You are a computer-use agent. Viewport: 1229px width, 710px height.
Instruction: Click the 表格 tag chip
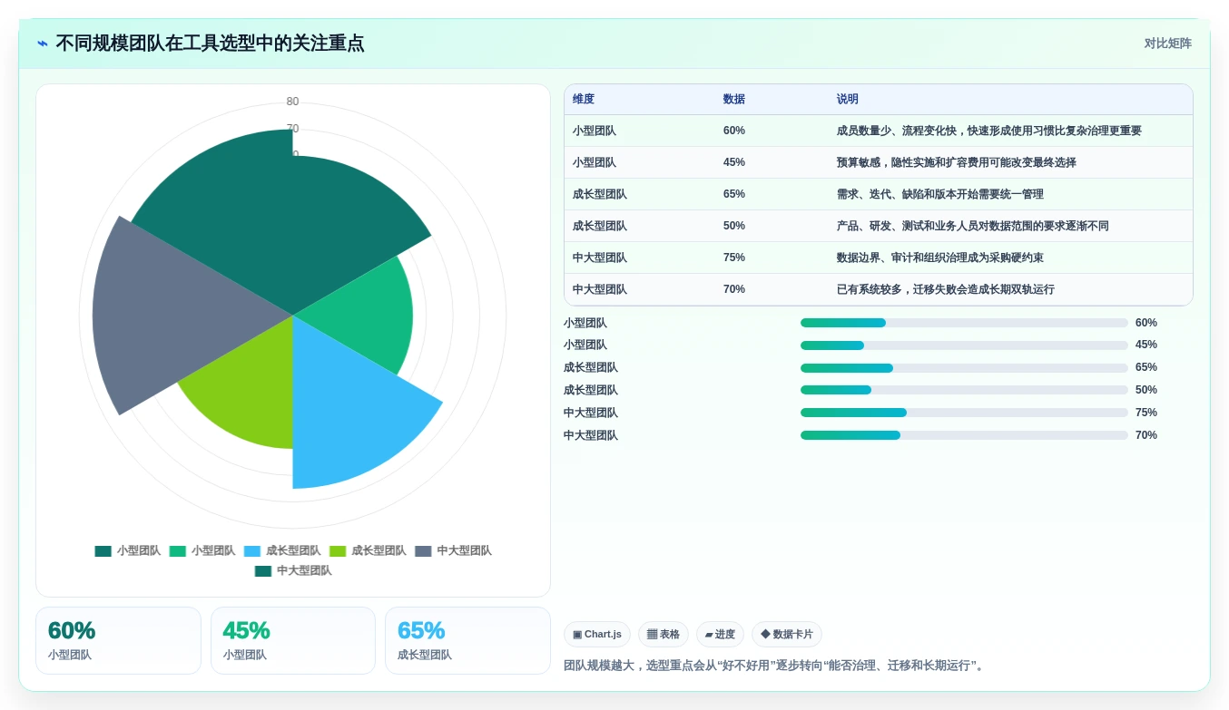click(x=664, y=634)
